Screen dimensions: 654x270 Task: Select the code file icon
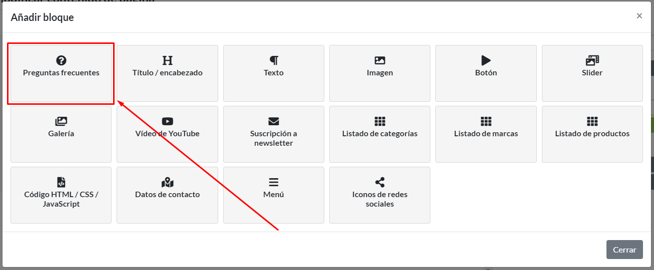(x=61, y=182)
